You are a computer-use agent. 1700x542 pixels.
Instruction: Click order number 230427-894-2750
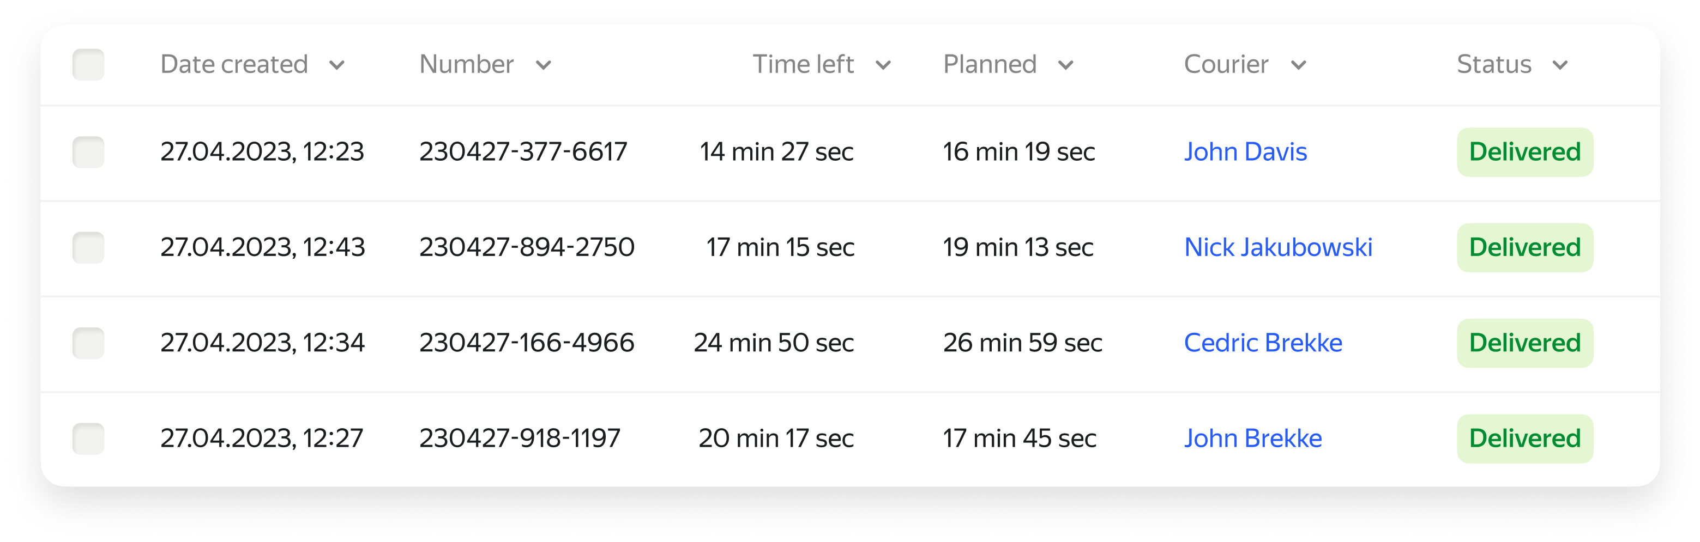[527, 248]
